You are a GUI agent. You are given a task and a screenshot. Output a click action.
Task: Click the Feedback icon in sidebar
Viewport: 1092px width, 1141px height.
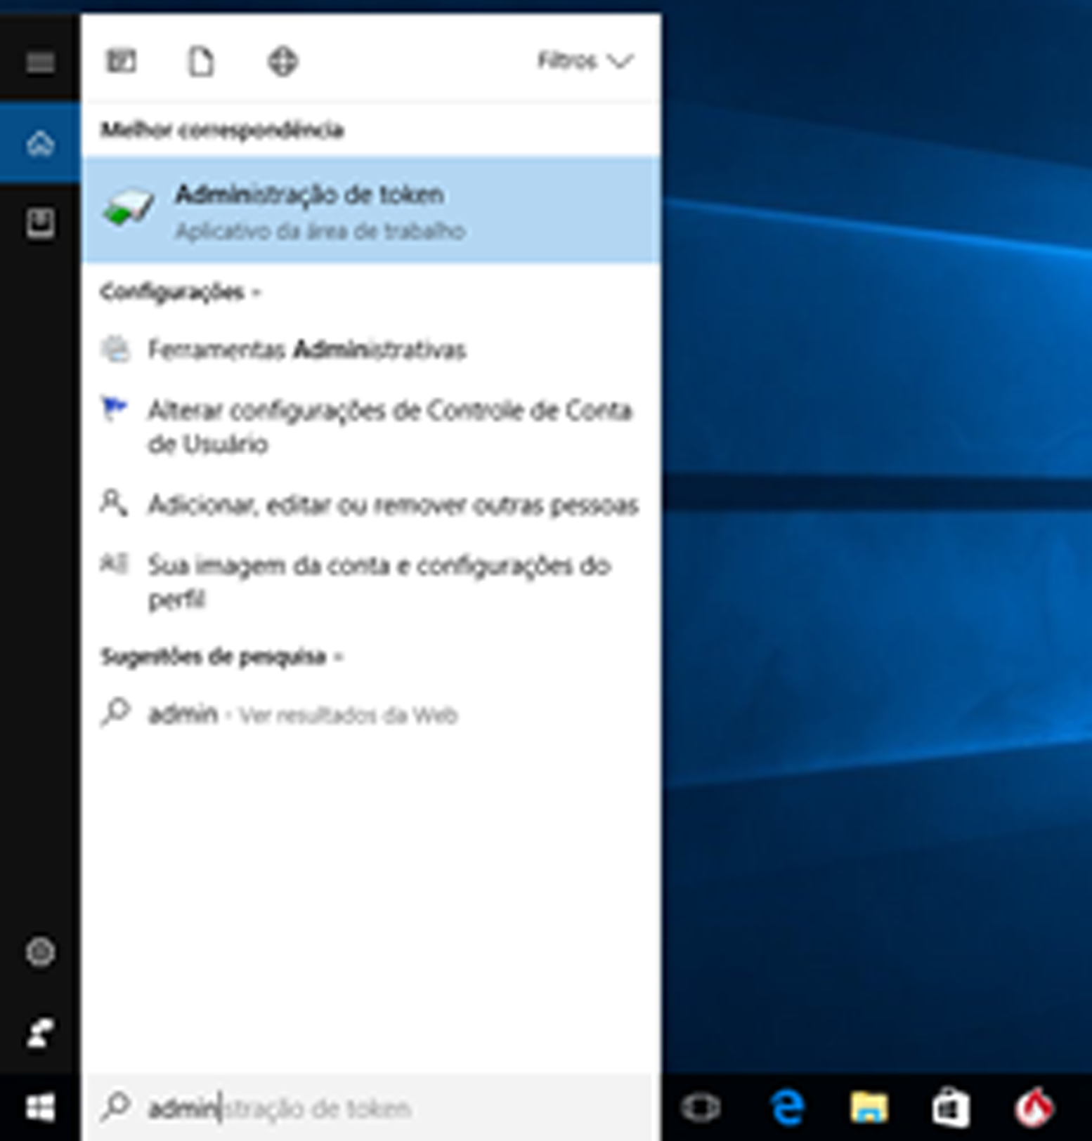(x=40, y=1033)
